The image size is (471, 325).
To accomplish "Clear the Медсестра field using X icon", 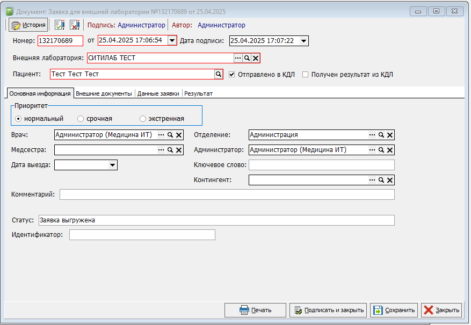I will point(179,150).
